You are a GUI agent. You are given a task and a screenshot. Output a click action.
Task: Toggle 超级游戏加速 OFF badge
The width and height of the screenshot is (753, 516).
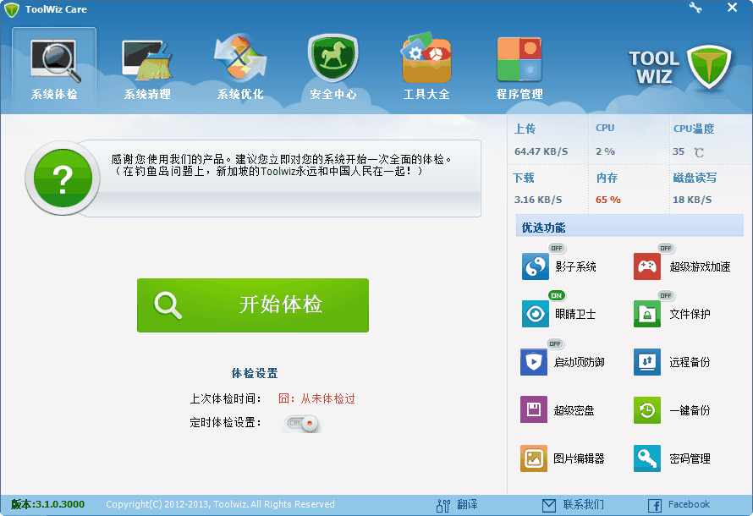coord(666,248)
